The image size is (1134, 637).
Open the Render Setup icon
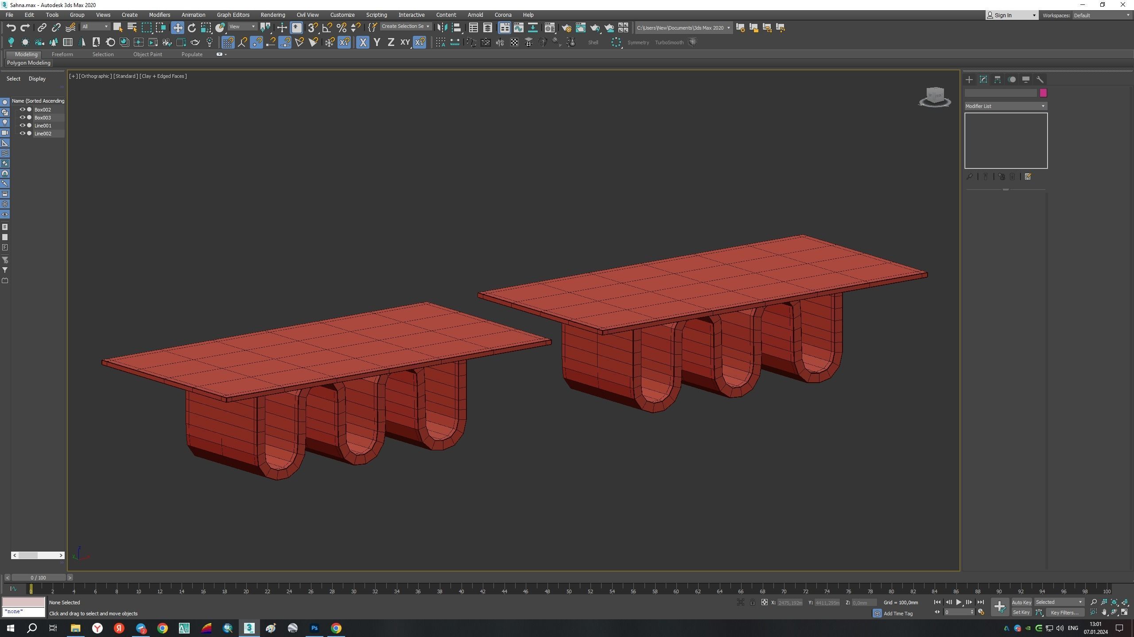(566, 28)
